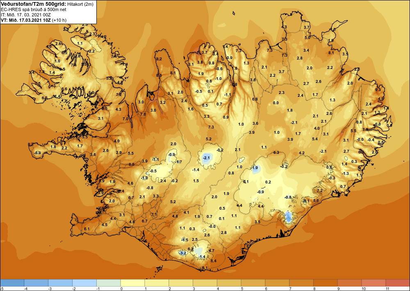The image size is (410, 291).
Task: Click the '6.0' temperature value in the Westfjords
Action: pos(91,93)
